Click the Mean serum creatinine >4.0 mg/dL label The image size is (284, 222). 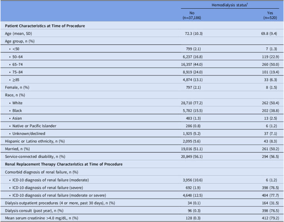point(41,218)
